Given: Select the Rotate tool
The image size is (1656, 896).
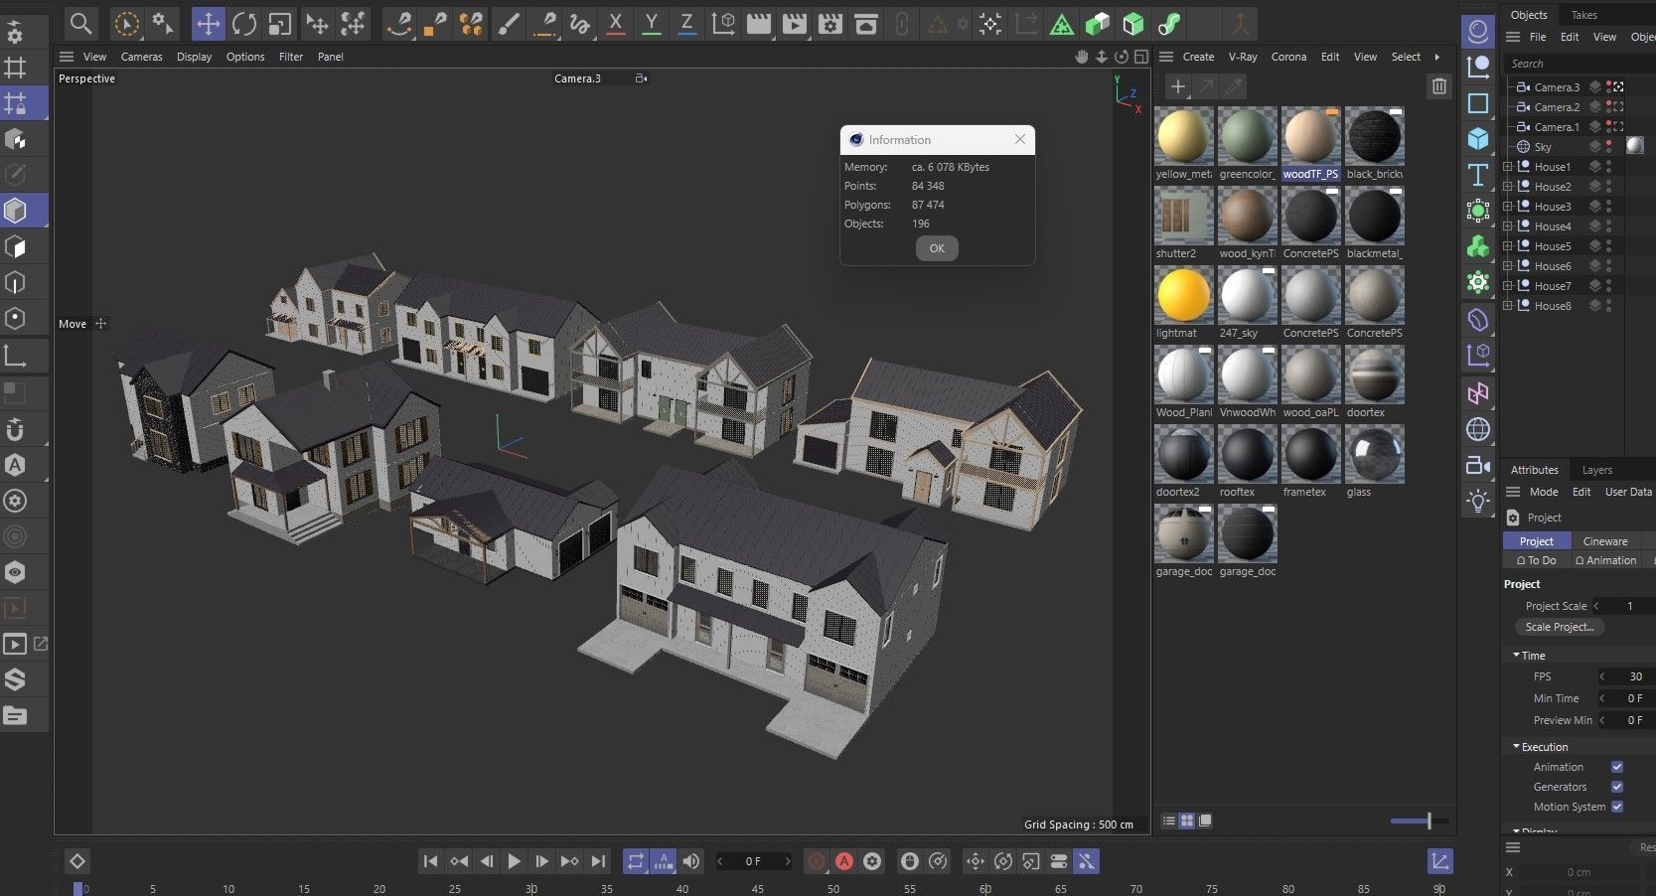Looking at the screenshot, I should click(244, 23).
